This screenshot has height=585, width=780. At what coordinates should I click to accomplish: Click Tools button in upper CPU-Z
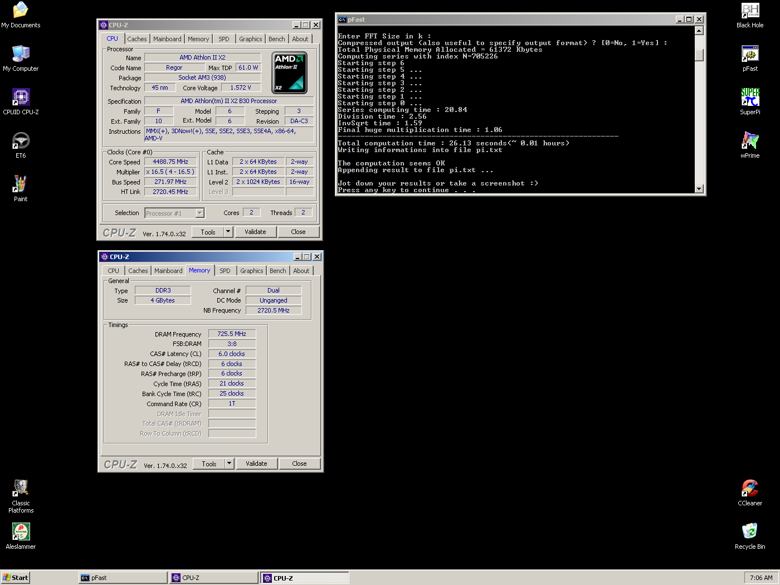208,232
